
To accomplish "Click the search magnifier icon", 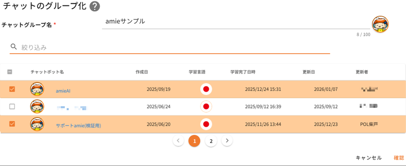I will 14,47.
